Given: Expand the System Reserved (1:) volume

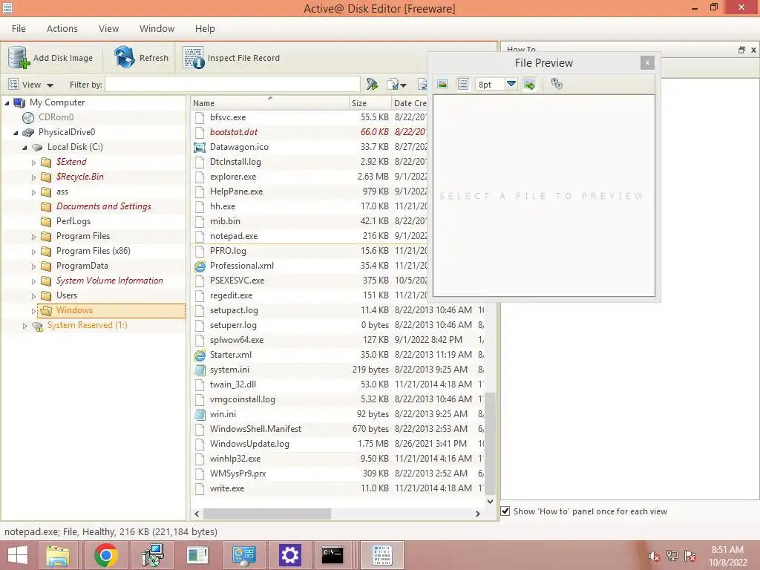Looking at the screenshot, I should point(24,326).
